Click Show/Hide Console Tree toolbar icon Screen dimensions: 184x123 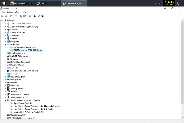pos(11,16)
